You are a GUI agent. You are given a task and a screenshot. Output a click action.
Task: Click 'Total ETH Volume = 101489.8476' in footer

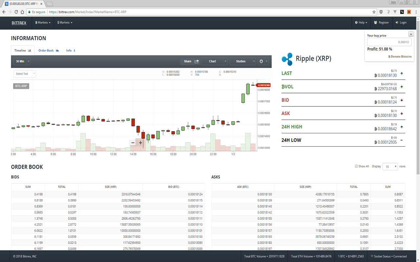(311, 256)
